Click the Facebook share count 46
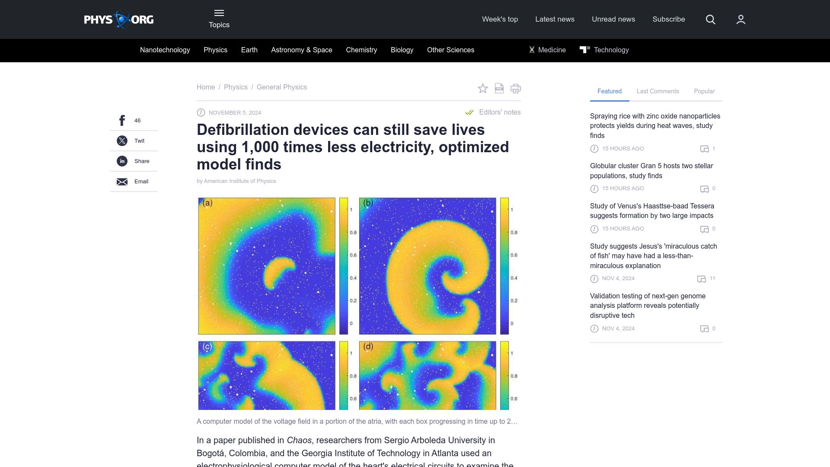This screenshot has height=467, width=830. tap(137, 121)
